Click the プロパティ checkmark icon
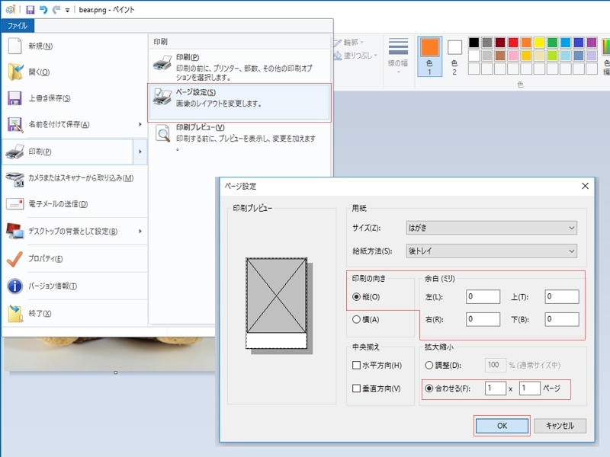The image size is (610, 457). [15, 259]
